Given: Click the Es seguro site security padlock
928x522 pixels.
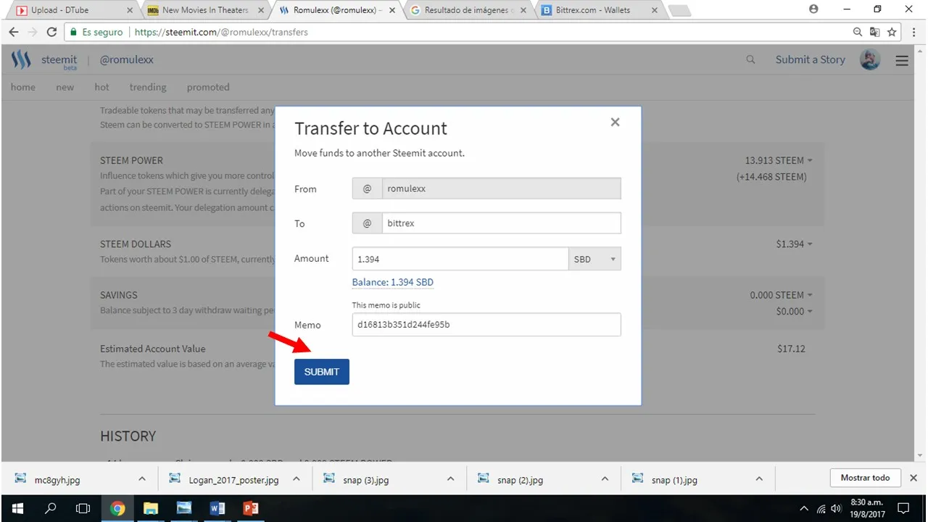Looking at the screenshot, I should 72,32.
